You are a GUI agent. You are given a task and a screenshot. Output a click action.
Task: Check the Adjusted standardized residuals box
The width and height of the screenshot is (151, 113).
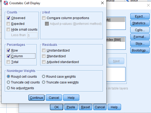pyautogui.click(x=44, y=62)
